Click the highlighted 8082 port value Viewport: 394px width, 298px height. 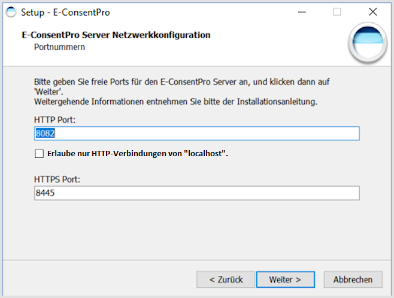point(46,133)
